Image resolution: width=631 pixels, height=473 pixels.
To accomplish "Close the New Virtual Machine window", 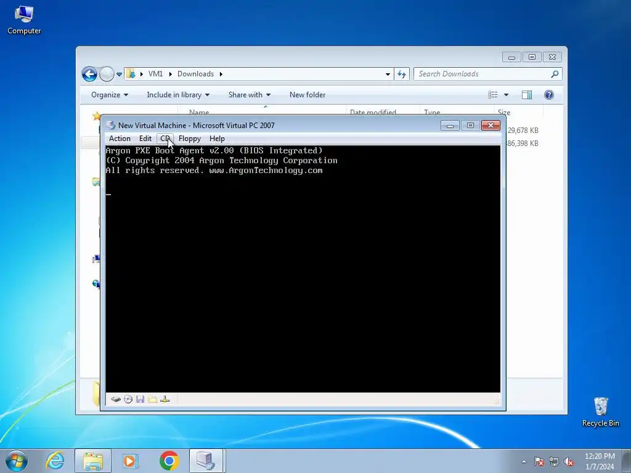I will (491, 126).
